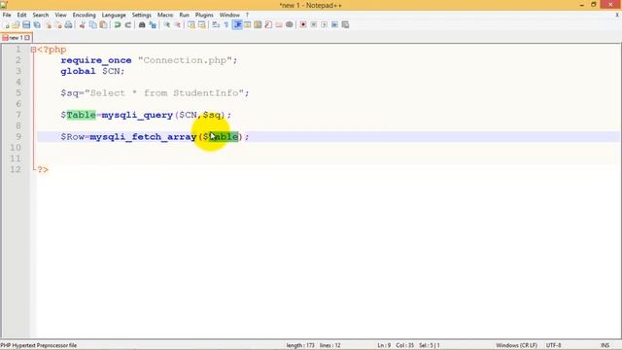Screen dimensions: 622x350
Task: Click the Print toolbar icon
Action: click(x=68, y=25)
